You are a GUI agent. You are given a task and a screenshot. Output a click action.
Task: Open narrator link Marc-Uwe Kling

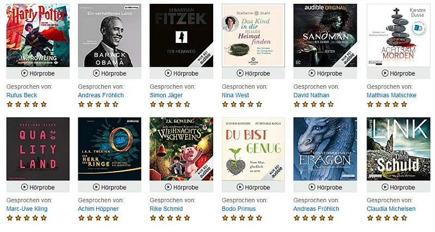coord(27,209)
